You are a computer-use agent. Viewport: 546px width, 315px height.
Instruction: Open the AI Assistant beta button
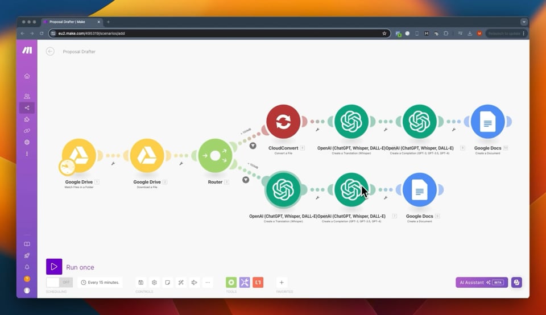point(482,282)
